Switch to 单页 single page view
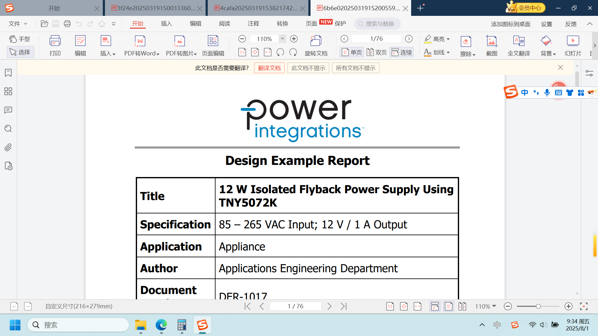Screen dimensions: 598x336 352,52
